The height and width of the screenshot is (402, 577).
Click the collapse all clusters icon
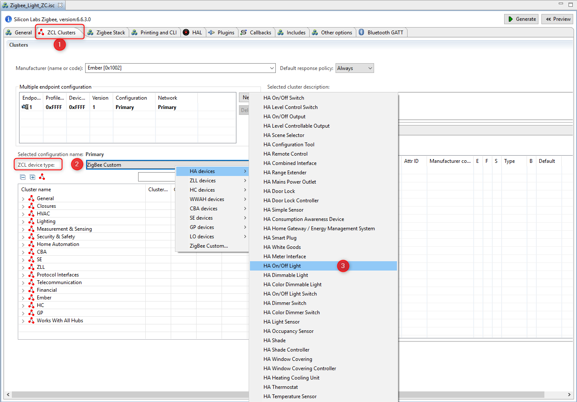pos(23,177)
